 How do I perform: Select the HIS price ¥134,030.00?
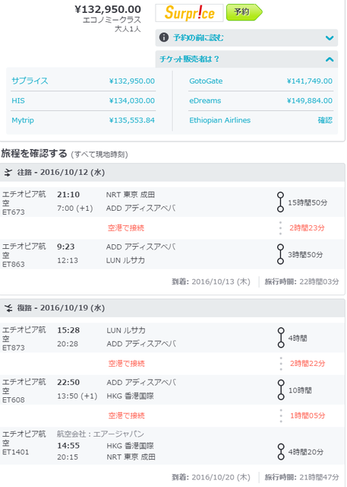coord(131,100)
